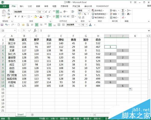151x120 pixels.
Task: Click the Clear eraser icon
Action: [123, 17]
